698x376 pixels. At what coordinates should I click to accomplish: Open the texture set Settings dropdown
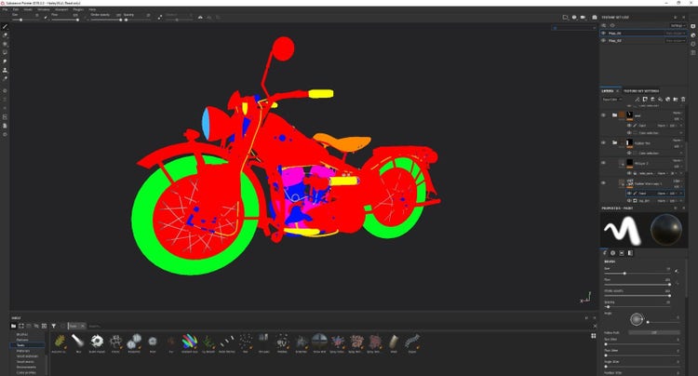(x=676, y=25)
